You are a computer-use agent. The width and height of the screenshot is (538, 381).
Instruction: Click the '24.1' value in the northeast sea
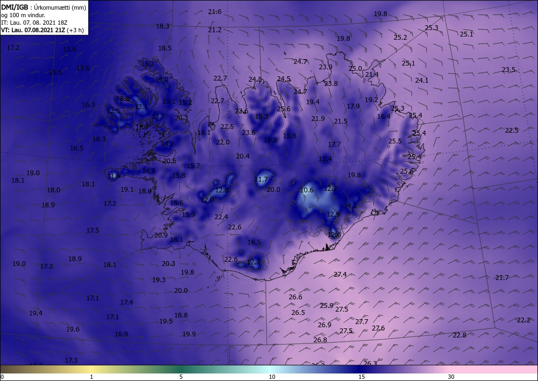422,80
